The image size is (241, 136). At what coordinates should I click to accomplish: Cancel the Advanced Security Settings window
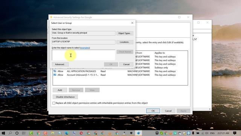tap(168, 111)
